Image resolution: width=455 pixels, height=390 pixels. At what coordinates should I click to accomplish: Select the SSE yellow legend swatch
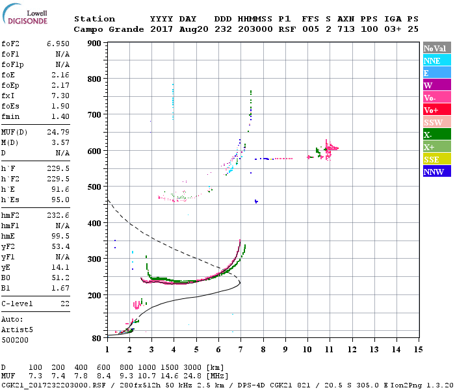pyautogui.click(x=437, y=159)
